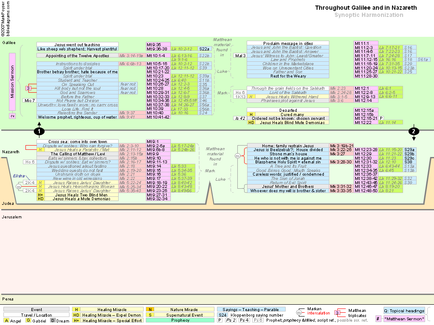Click the G Gabriel badge in the legend
Viewport: 434px width, 325px height.
click(x=28, y=320)
